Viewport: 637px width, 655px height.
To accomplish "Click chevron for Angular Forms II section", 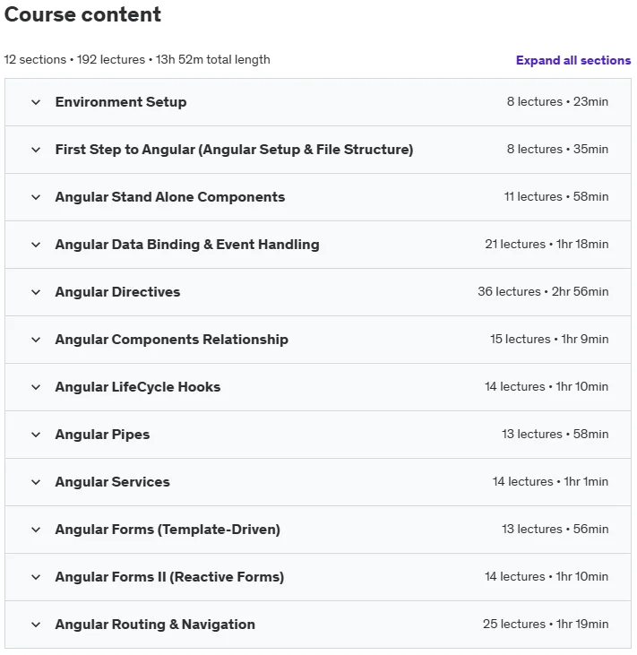I will tap(36, 577).
